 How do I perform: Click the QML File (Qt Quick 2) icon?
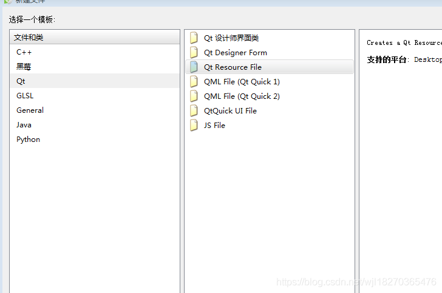tap(194, 96)
